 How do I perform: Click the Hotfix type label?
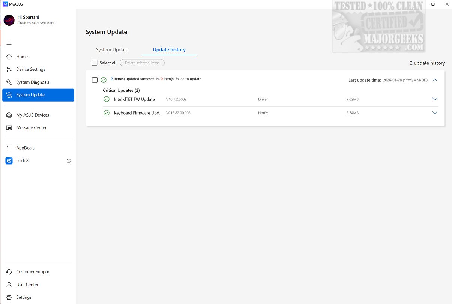(263, 113)
